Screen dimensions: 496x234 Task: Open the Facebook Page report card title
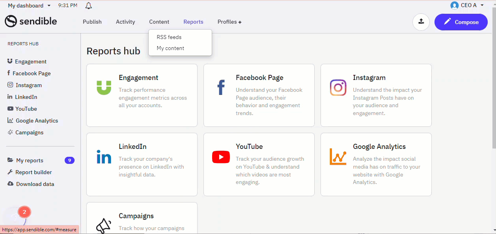(x=259, y=78)
